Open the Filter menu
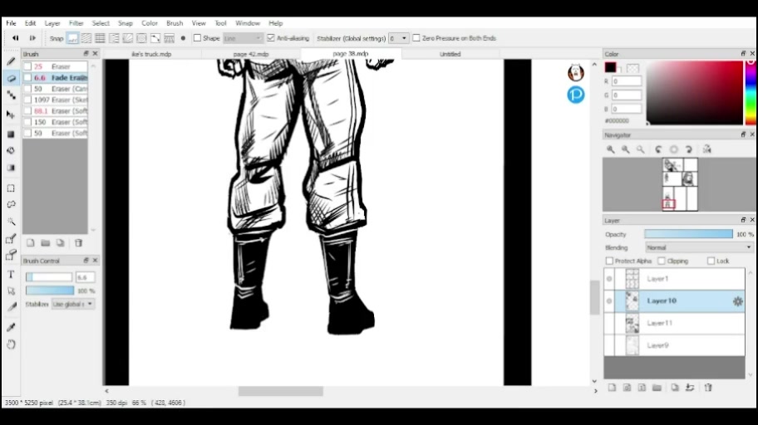758x425 pixels. [76, 23]
